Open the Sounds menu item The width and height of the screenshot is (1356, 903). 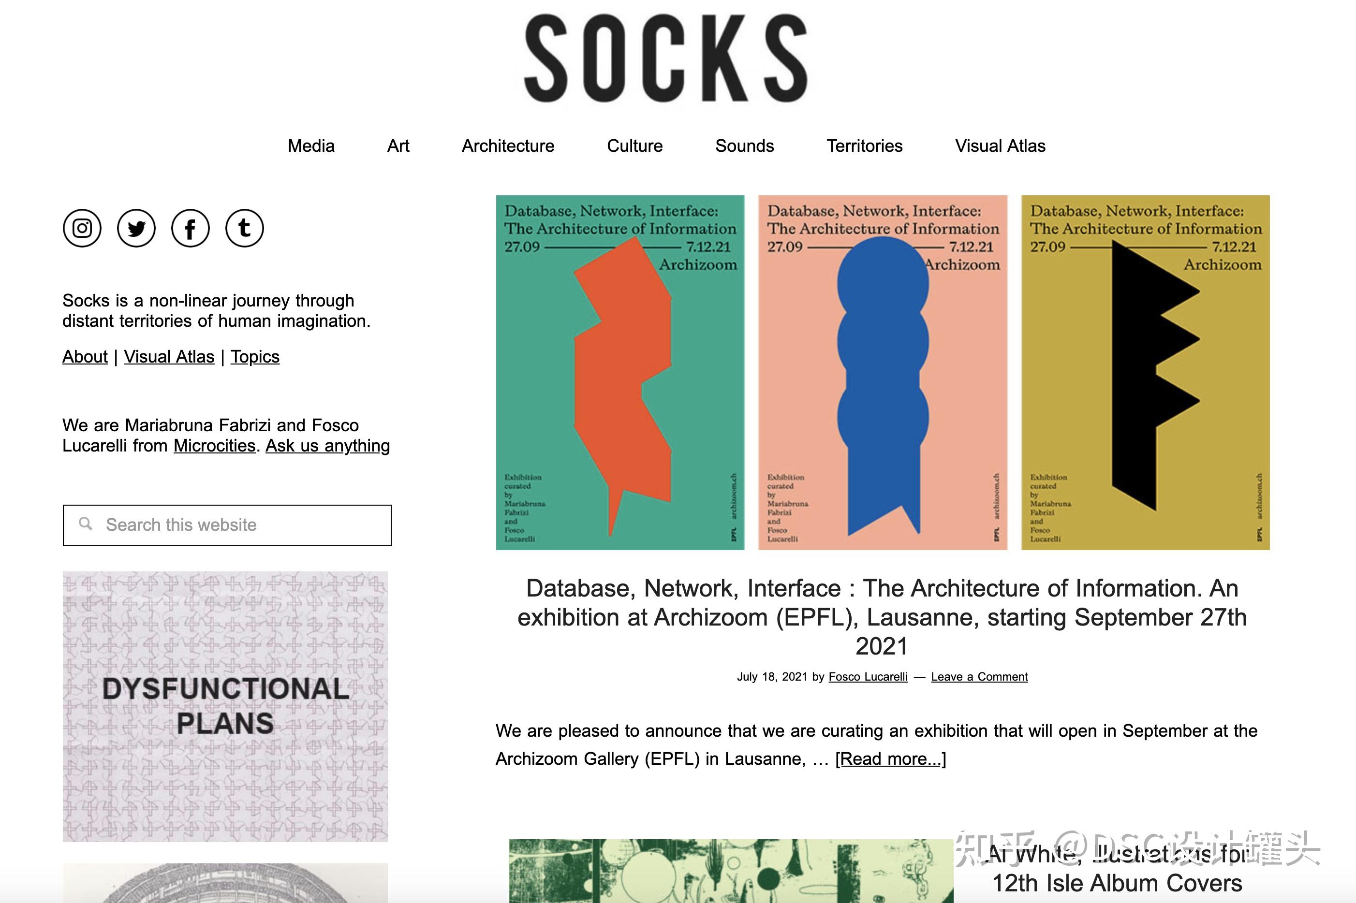pos(744,146)
